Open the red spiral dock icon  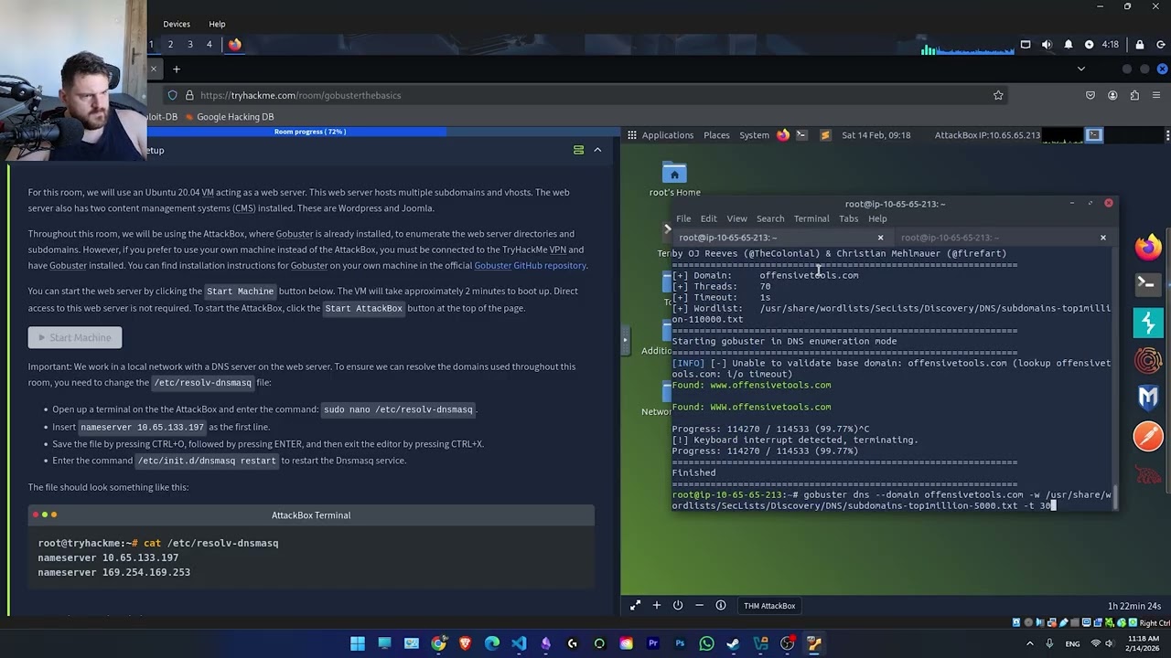[x=1148, y=360]
